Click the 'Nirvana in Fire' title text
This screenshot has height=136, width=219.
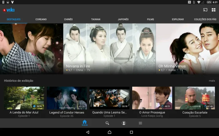pyautogui.click(x=78, y=66)
